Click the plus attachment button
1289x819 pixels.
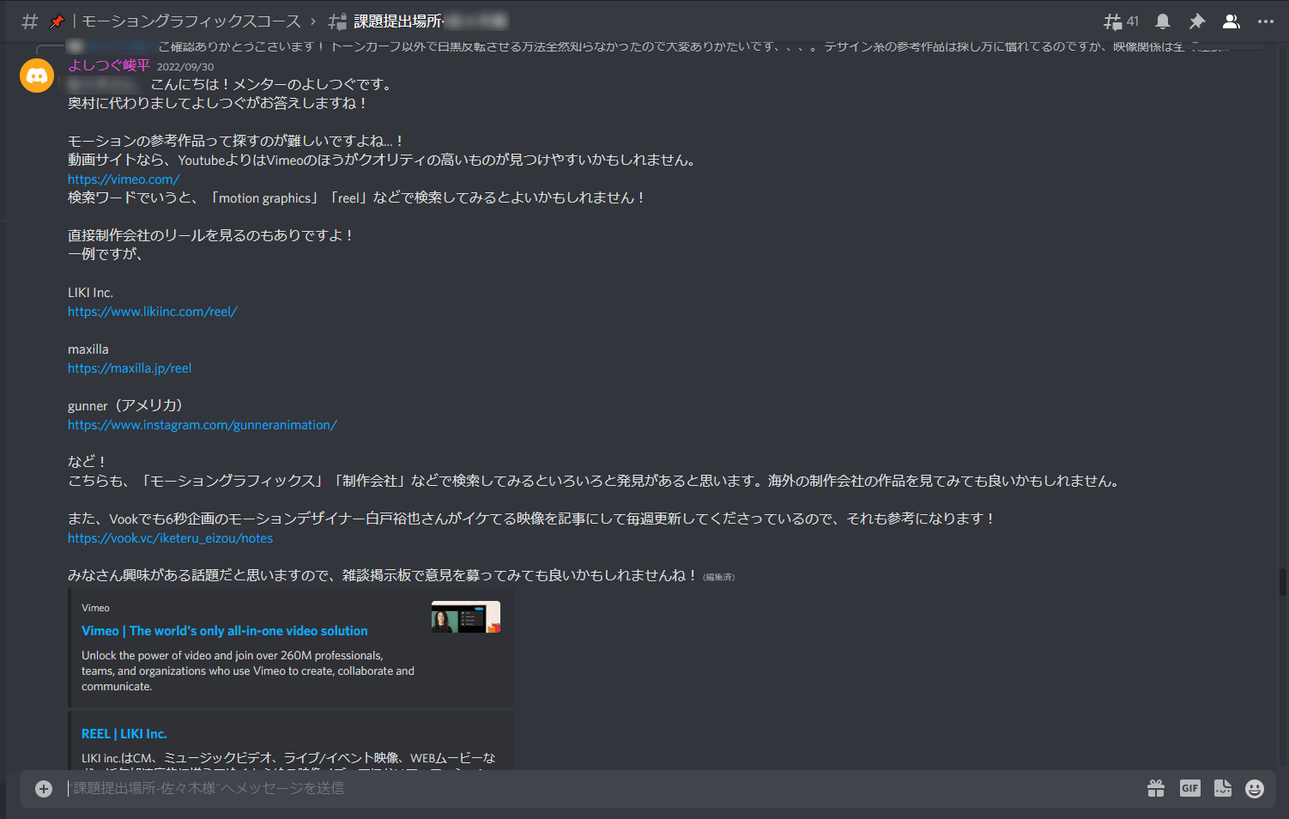click(x=44, y=789)
